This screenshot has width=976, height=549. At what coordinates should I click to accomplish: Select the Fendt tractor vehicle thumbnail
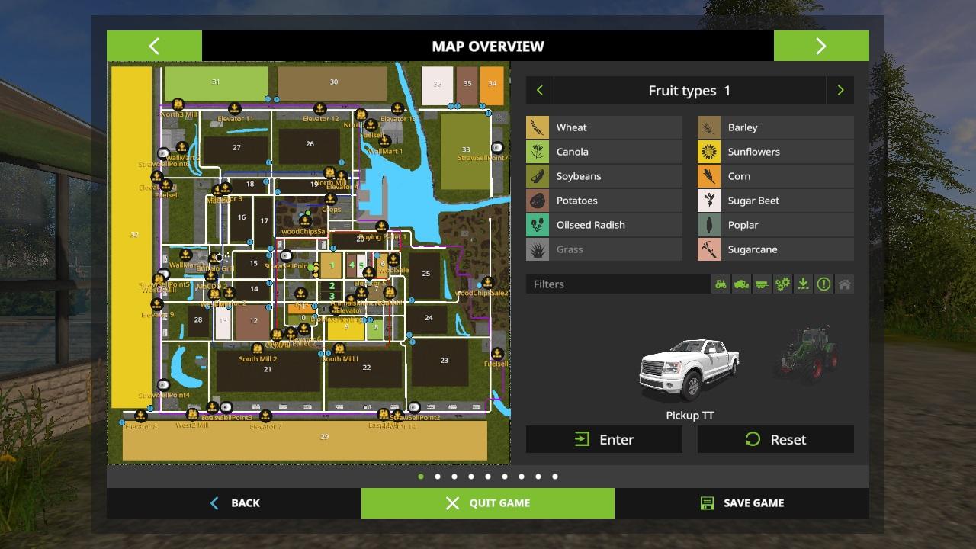(807, 355)
